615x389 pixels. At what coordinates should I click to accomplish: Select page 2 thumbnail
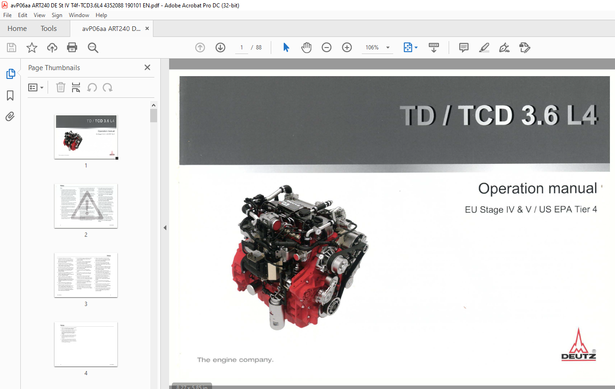point(86,206)
